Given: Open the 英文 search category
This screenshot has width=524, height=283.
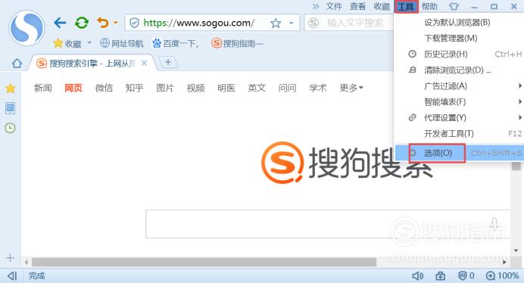Looking at the screenshot, I should 257,88.
